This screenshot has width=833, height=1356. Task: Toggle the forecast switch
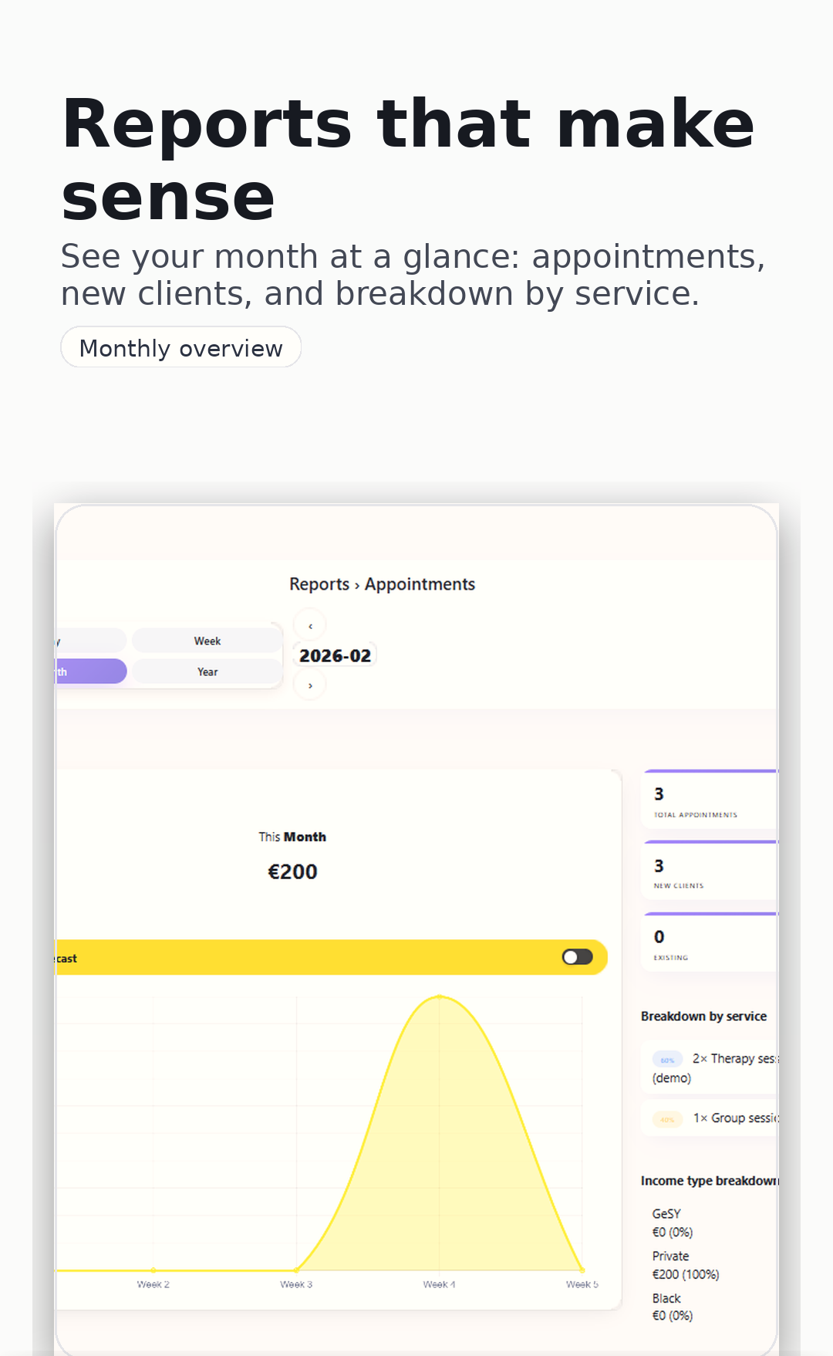click(x=577, y=957)
